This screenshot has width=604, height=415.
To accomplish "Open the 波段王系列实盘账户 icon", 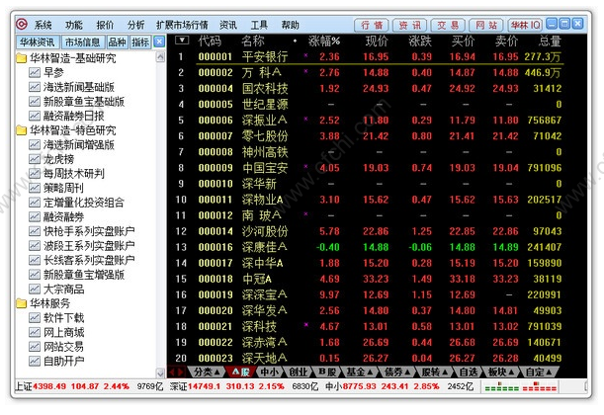I will [35, 246].
